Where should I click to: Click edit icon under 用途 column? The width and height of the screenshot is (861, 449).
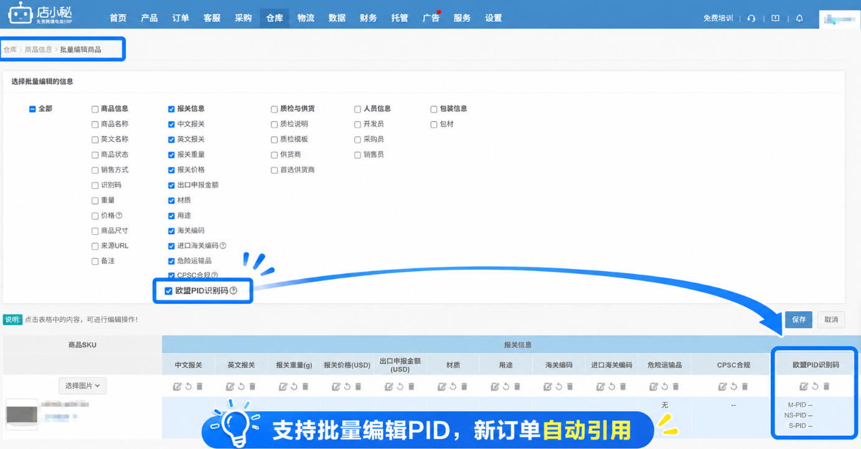coord(495,387)
